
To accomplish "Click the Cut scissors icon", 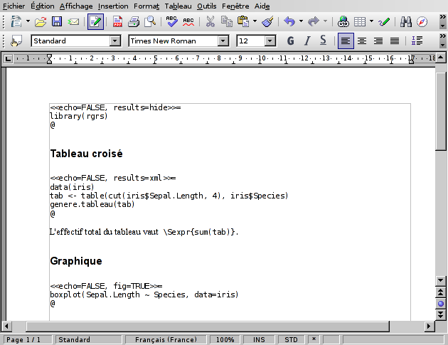I will coord(210,21).
